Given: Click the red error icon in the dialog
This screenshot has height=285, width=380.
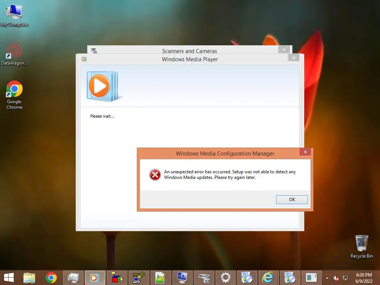Looking at the screenshot, I should [x=155, y=175].
